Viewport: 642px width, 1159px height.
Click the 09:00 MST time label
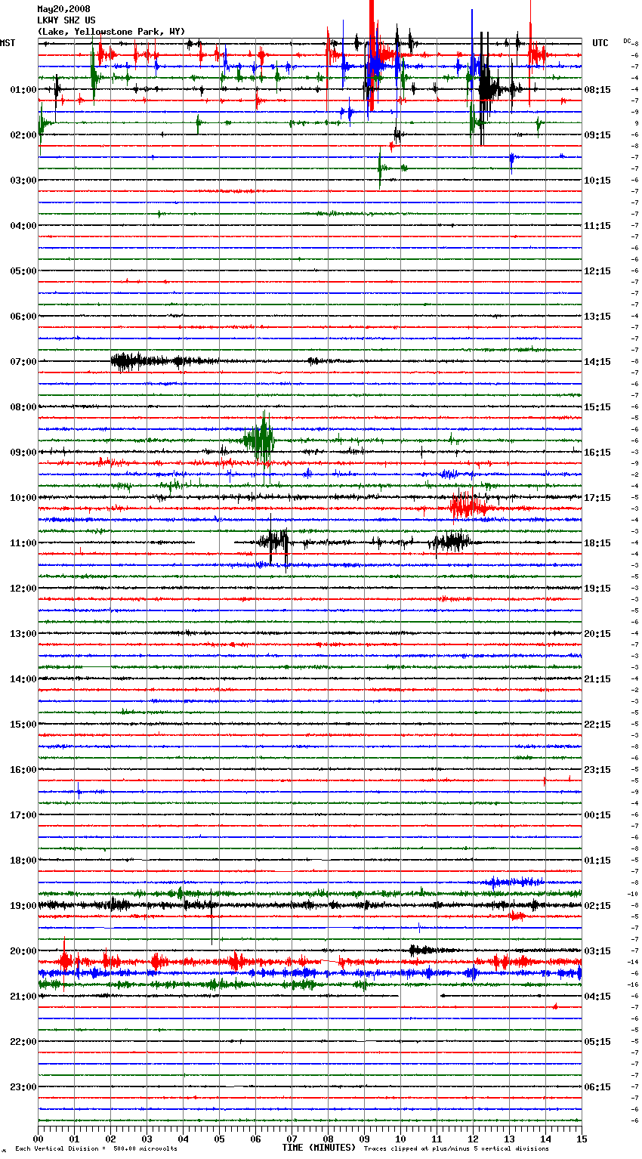tap(23, 453)
